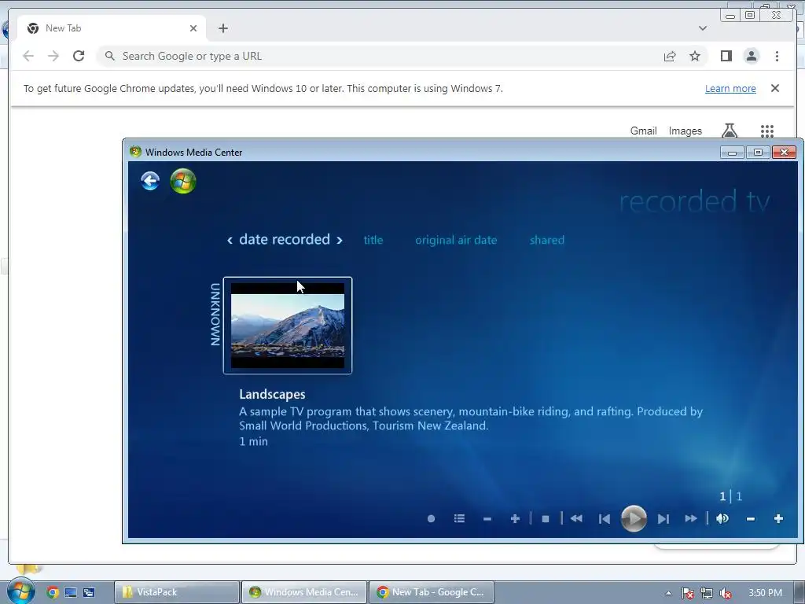This screenshot has height=604, width=805.
Task: Close the Chrome New Tab
Action: click(193, 28)
